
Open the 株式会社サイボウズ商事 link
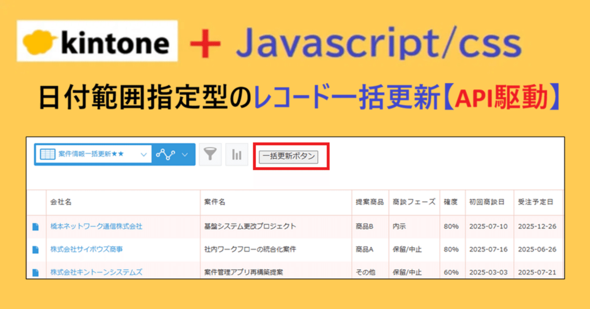pos(87,249)
